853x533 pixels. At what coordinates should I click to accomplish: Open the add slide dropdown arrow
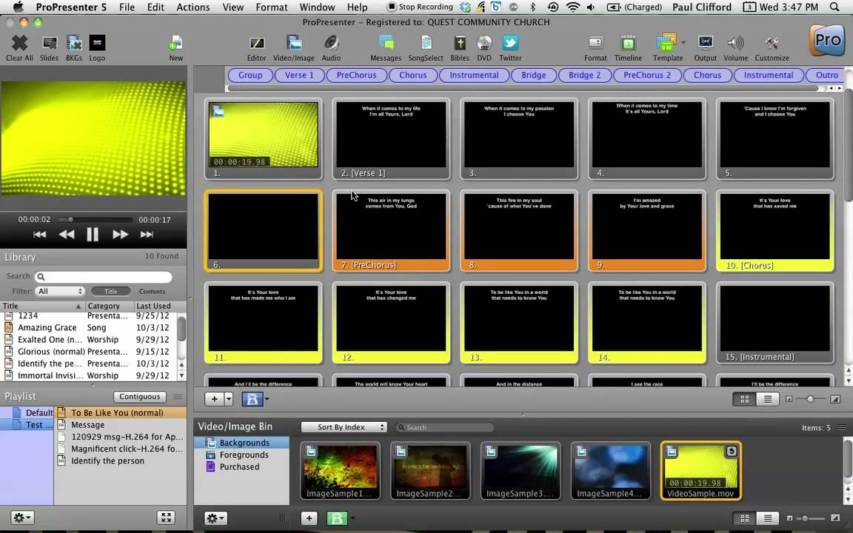coord(229,399)
